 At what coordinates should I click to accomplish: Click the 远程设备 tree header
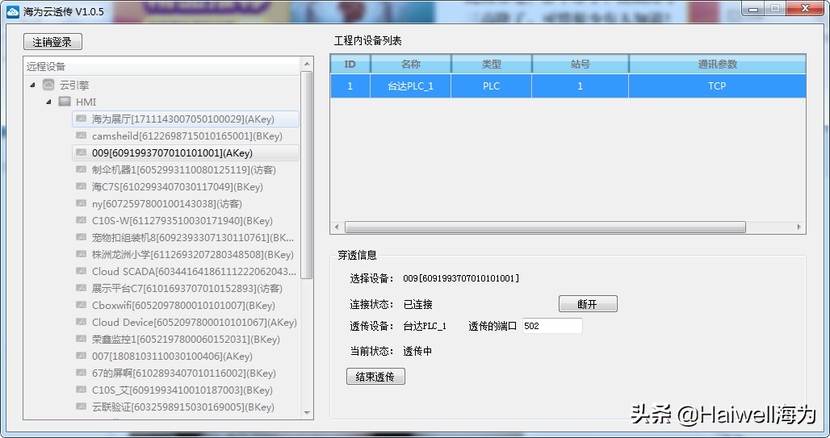click(162, 66)
